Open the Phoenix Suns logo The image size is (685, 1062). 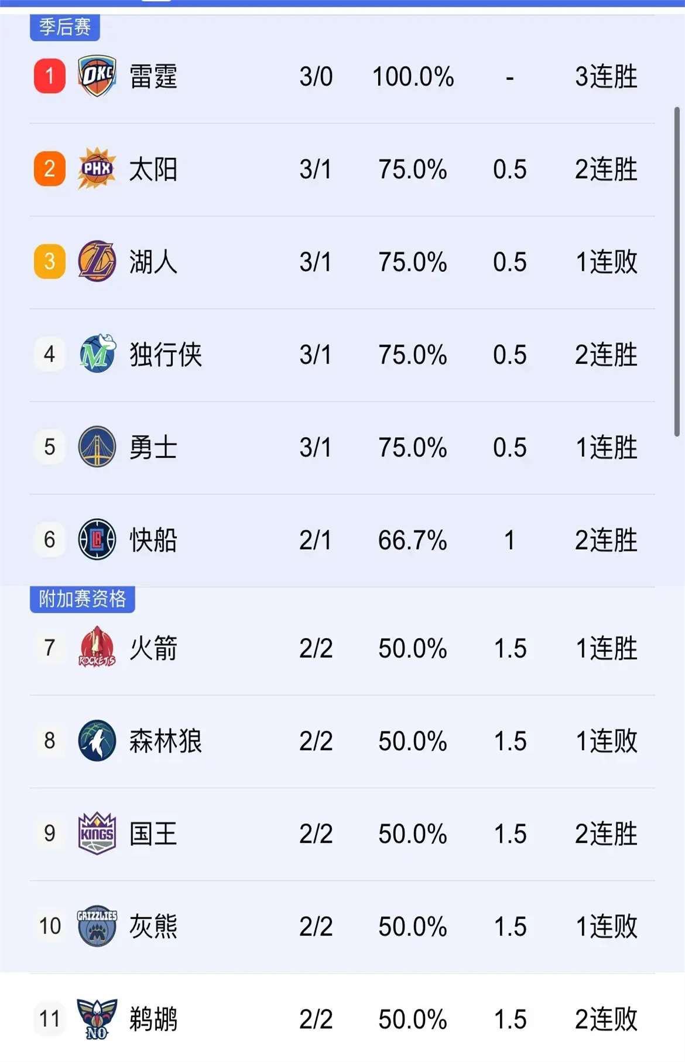[97, 169]
